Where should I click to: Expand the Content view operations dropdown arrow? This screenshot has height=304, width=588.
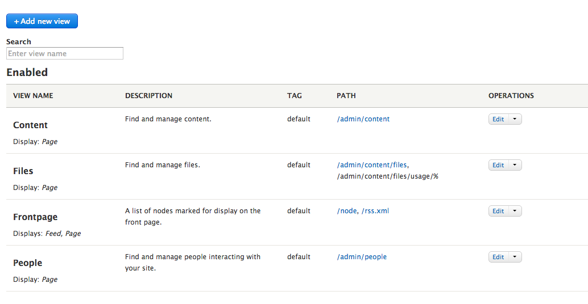[515, 119]
